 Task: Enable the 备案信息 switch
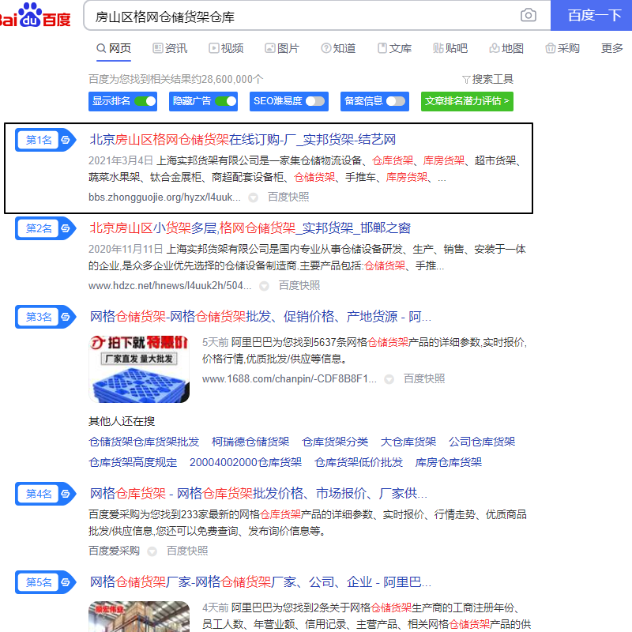pos(396,101)
